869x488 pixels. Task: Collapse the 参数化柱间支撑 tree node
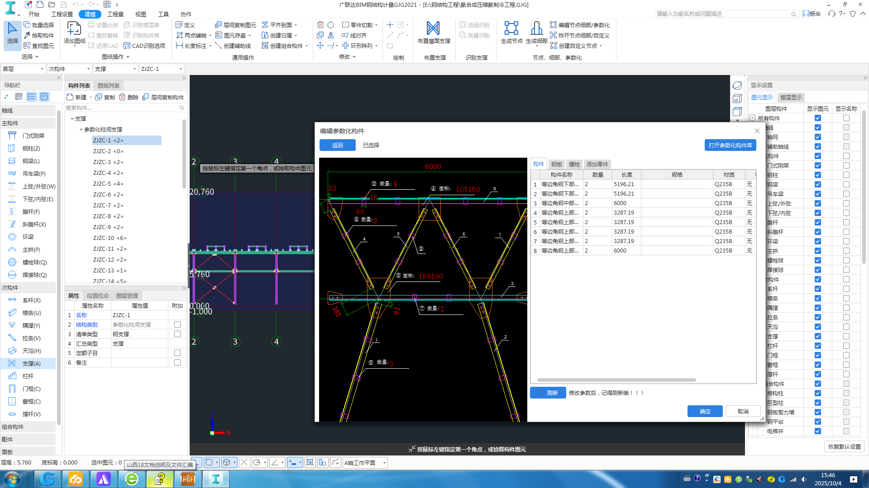tap(81, 130)
